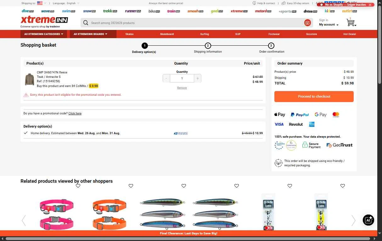
Task: Increase quantity with plus button
Action: click(x=198, y=78)
